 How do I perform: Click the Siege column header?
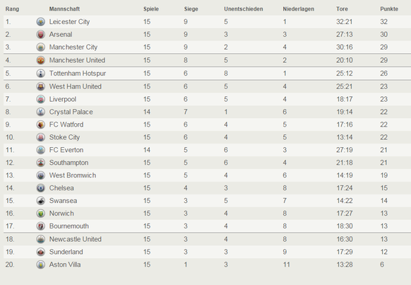[191, 9]
